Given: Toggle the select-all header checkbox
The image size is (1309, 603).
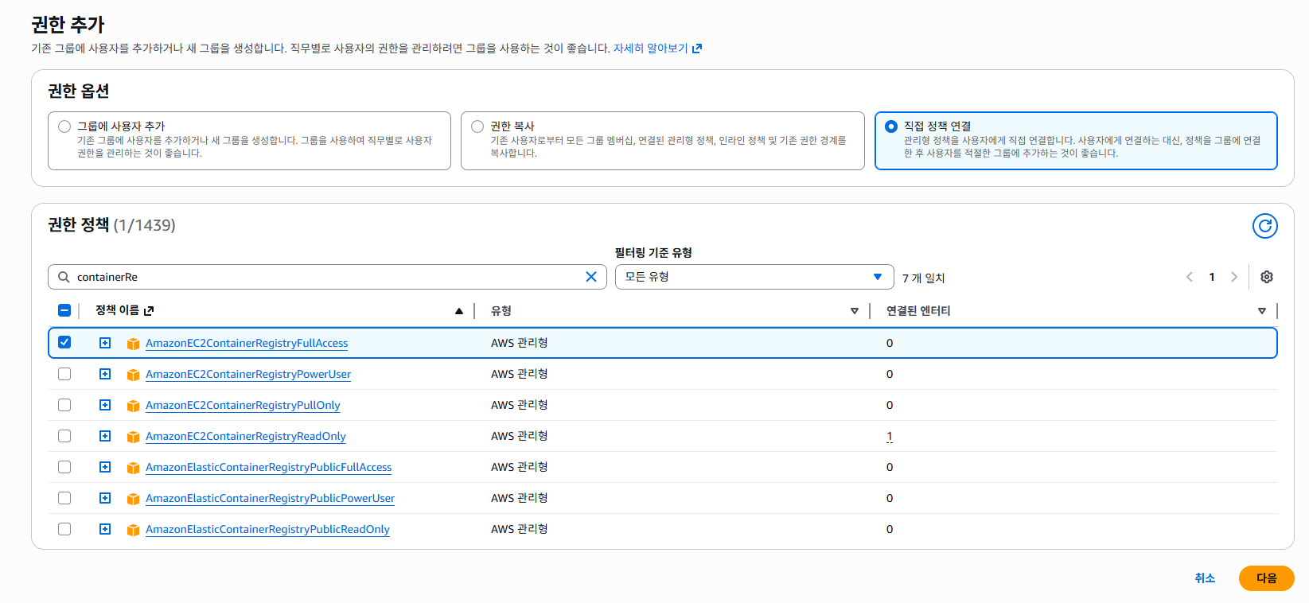Looking at the screenshot, I should [x=64, y=310].
